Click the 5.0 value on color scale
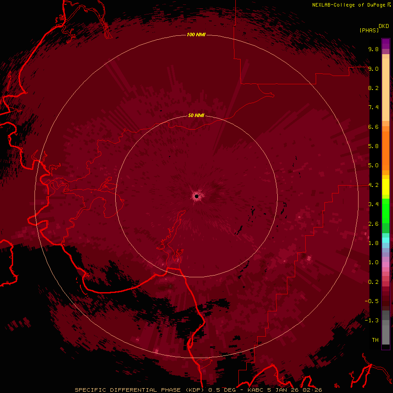393x393 pixels. tap(373, 165)
